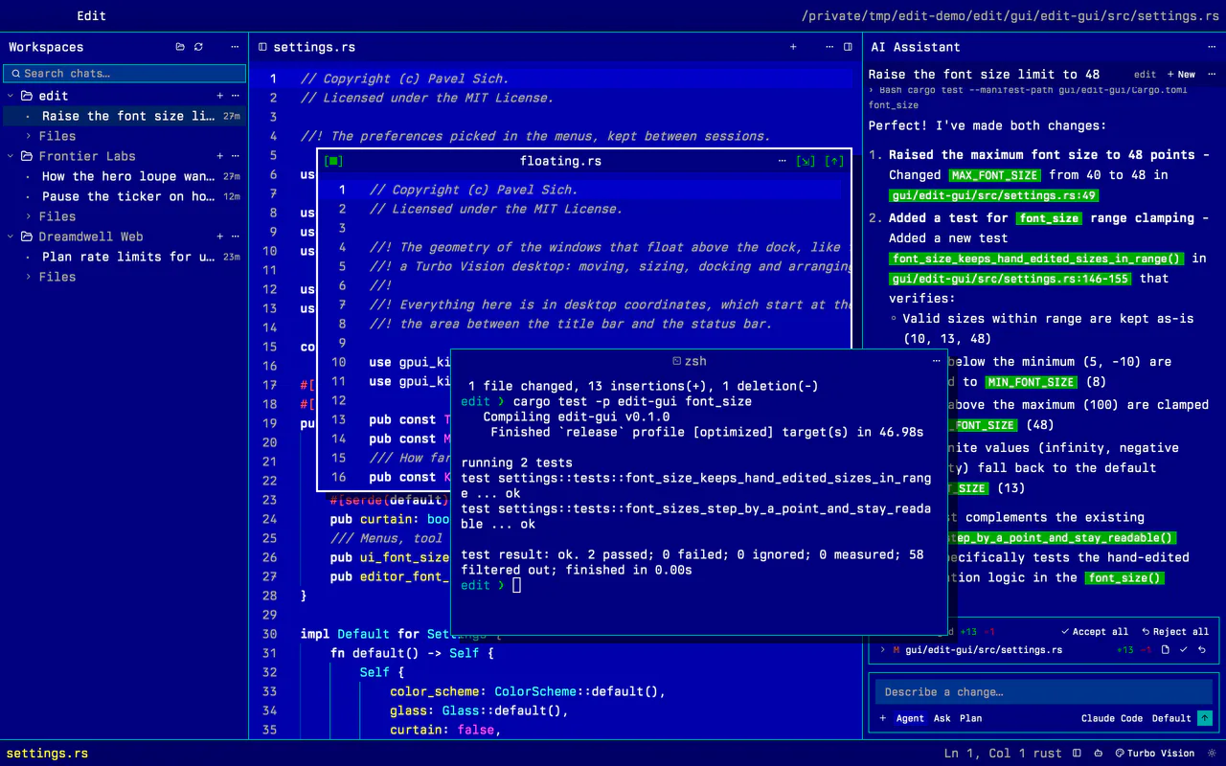Click the green square box on floating.rs window
Viewport: 1226px width, 766px height.
[333, 161]
